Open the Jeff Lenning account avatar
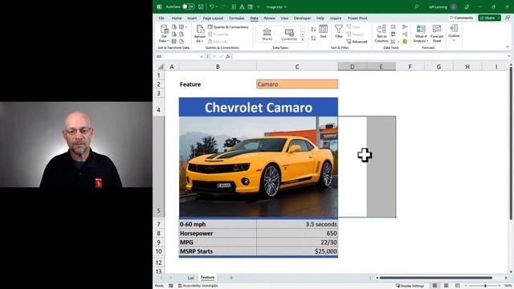 coord(454,6)
